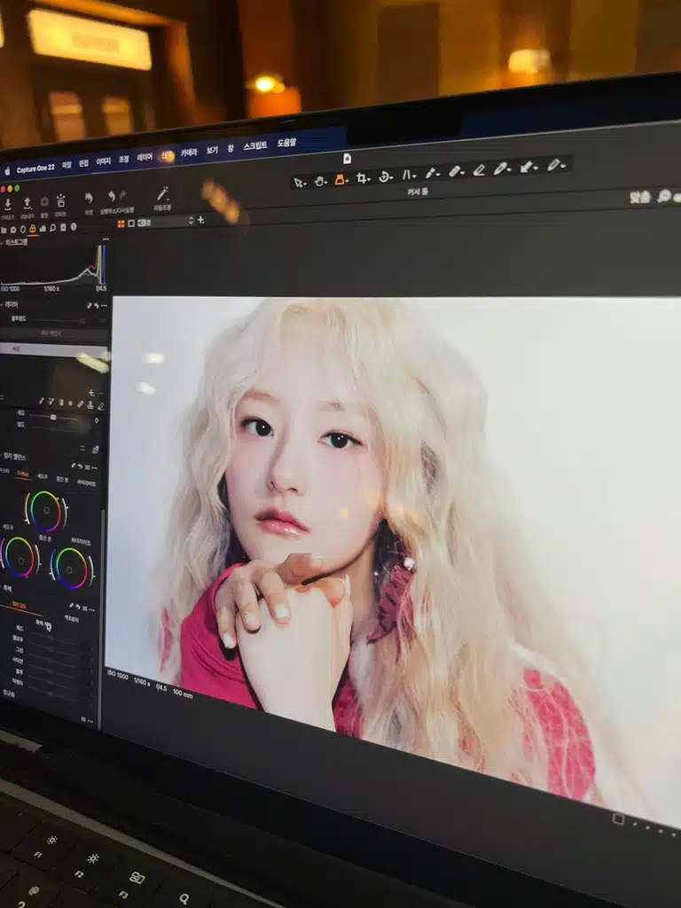Click the zoom magnifier icon at right
The image size is (681, 908).
(x=663, y=196)
